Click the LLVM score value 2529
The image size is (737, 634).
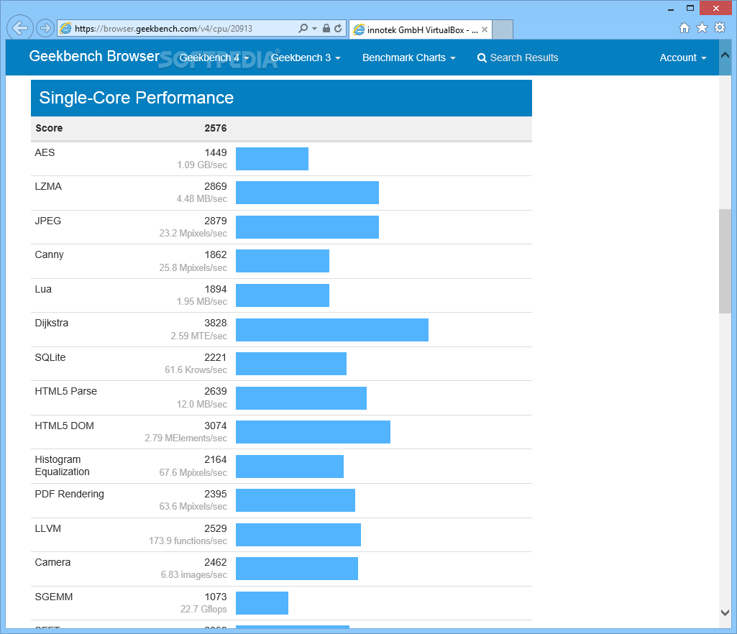pos(215,529)
